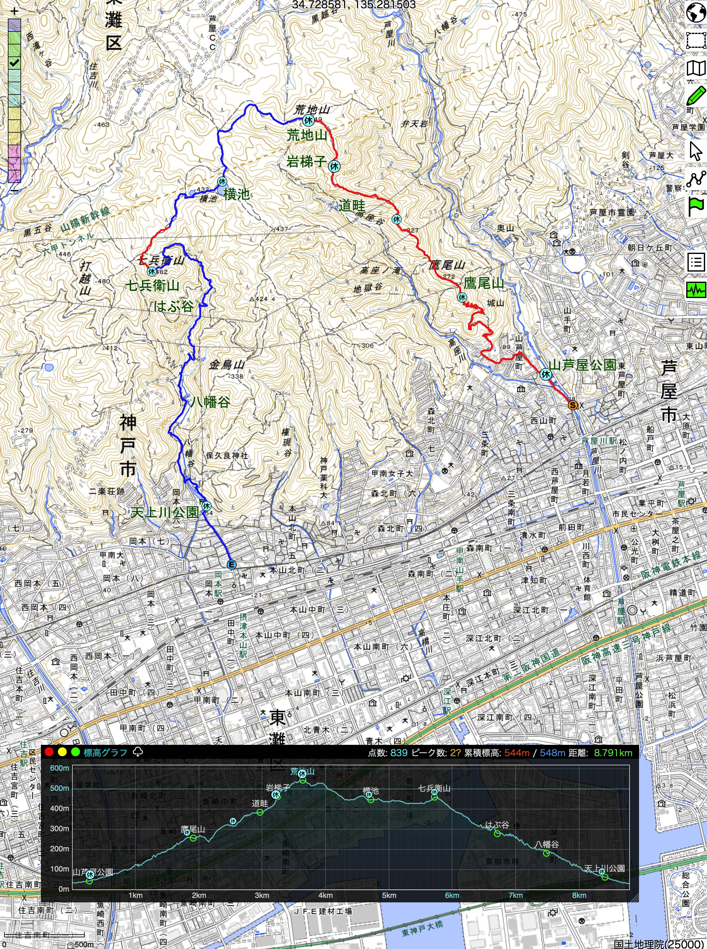707x949 pixels.
Task: Click the yellow dot on graph panel
Action: 62,752
